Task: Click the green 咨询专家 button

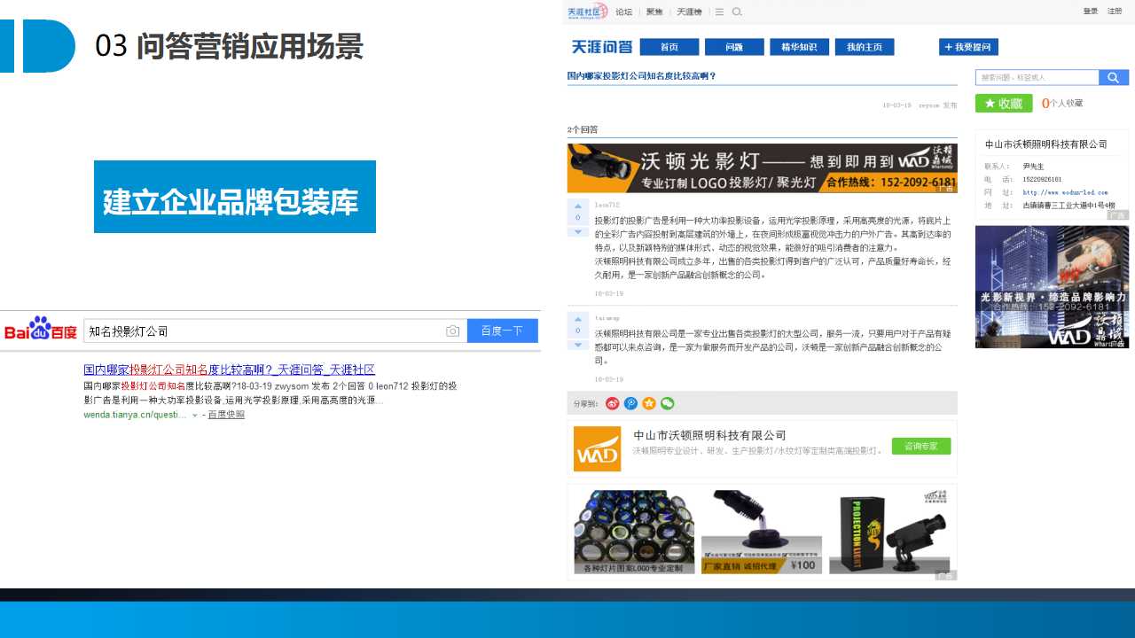Action: click(921, 446)
